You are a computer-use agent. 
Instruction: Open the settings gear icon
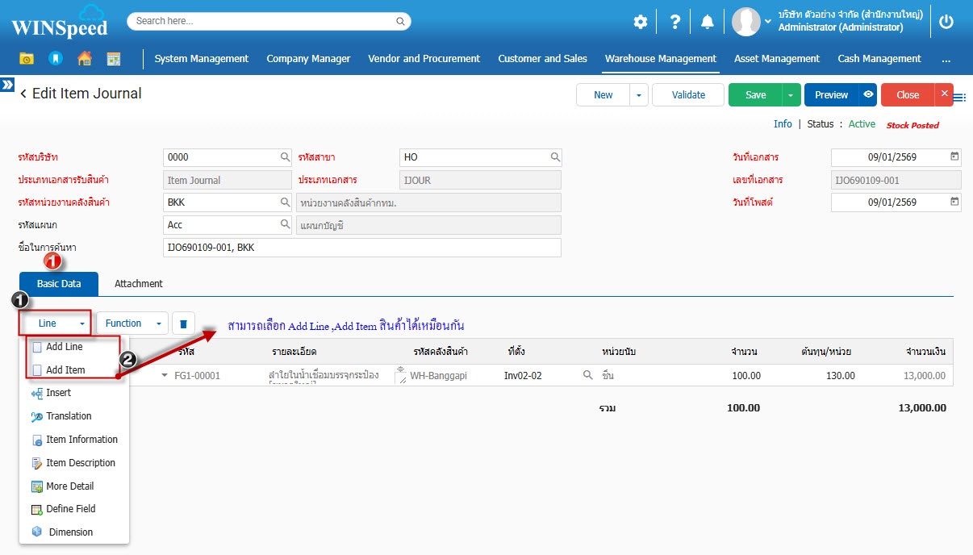click(640, 23)
